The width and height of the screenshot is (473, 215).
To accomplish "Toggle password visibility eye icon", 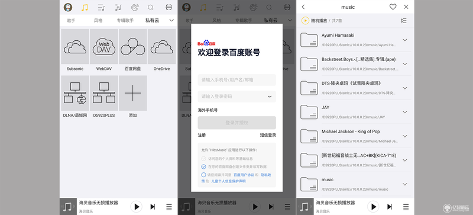I will pyautogui.click(x=270, y=97).
